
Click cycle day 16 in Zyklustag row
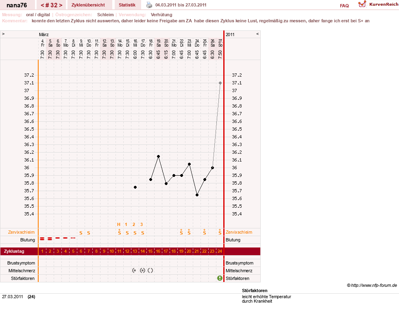(x=158, y=251)
